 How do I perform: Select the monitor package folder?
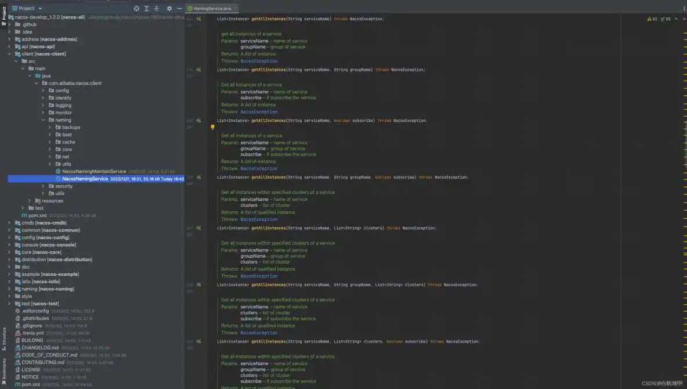[63, 113]
